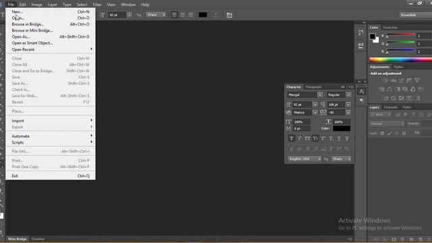Open anti-aliasing Sharp dropdown in Character panel

click(x=341, y=159)
